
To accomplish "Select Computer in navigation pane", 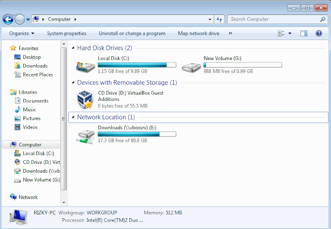I will (x=30, y=145).
